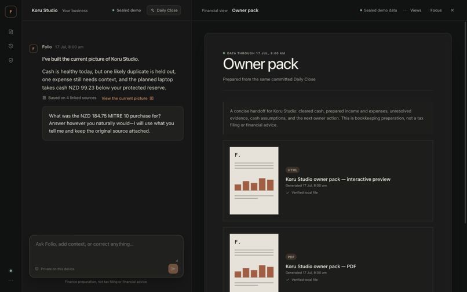Click the input field resize handle
This screenshot has width=467, height=292.
(x=177, y=260)
